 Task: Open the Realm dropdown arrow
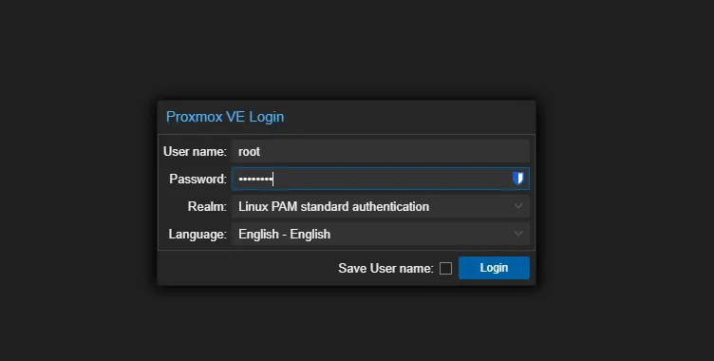(x=518, y=206)
